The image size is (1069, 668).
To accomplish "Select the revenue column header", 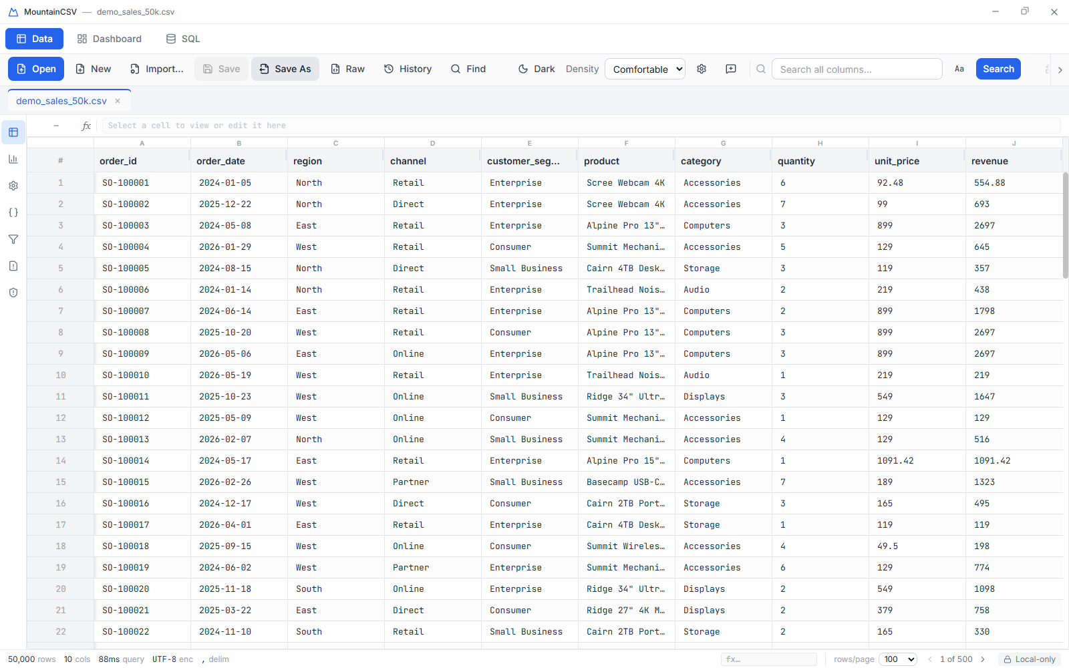I will 1014,161.
